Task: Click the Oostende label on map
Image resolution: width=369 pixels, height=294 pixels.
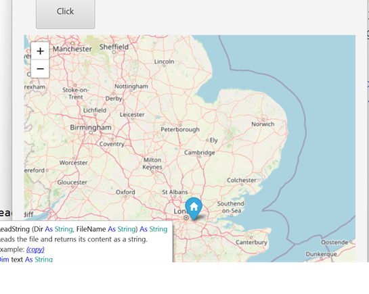Action: coord(334,242)
